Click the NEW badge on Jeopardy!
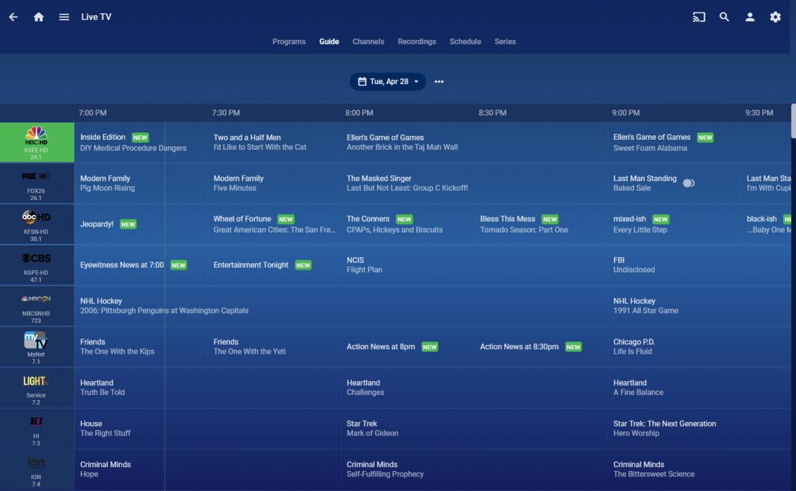The width and height of the screenshot is (796, 491). tap(128, 225)
